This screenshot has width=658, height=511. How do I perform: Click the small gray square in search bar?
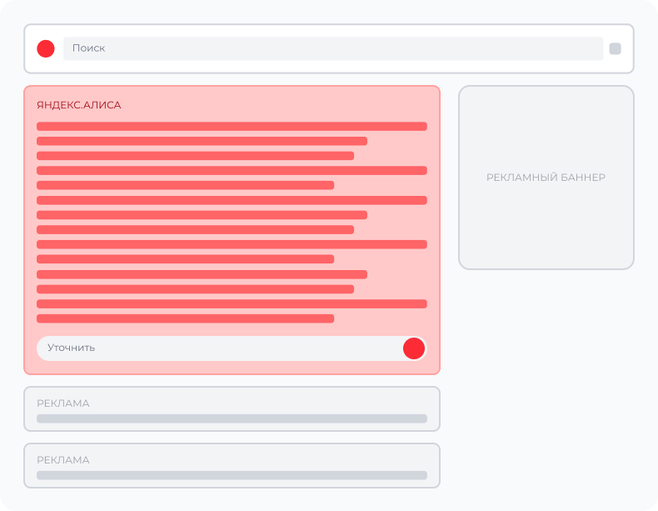tap(615, 48)
